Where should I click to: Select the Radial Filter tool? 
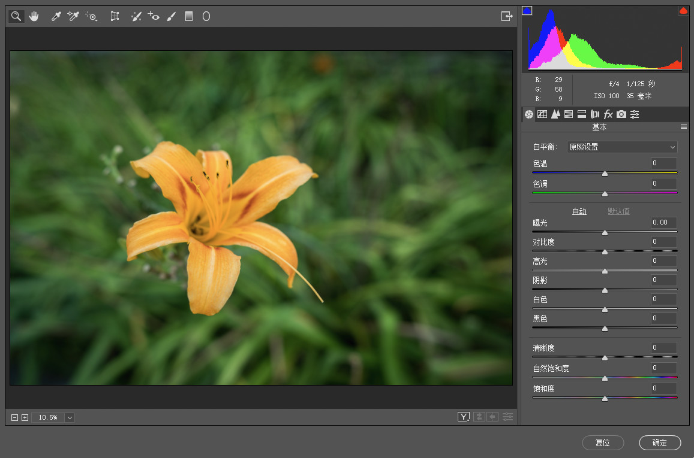pyautogui.click(x=206, y=17)
